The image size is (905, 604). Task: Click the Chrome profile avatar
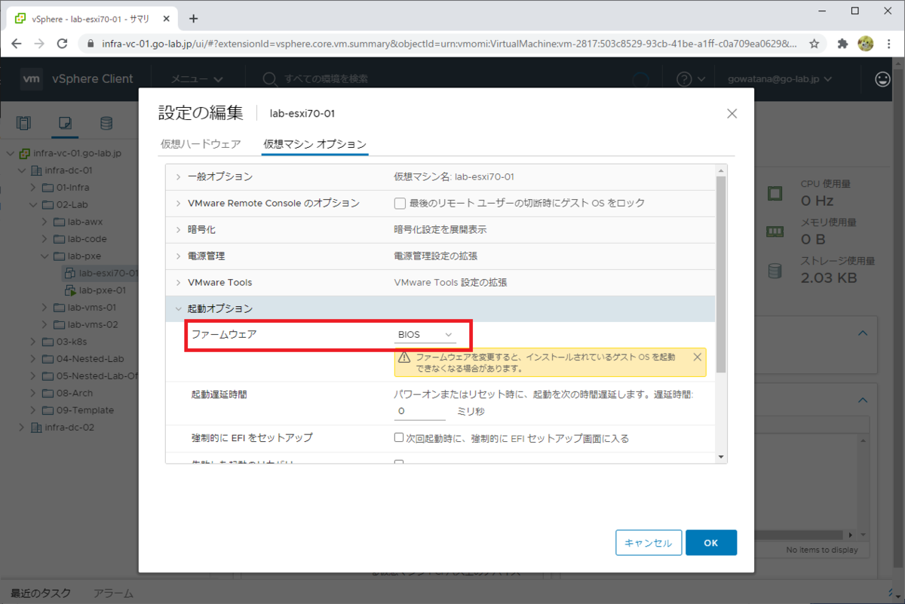coord(865,44)
